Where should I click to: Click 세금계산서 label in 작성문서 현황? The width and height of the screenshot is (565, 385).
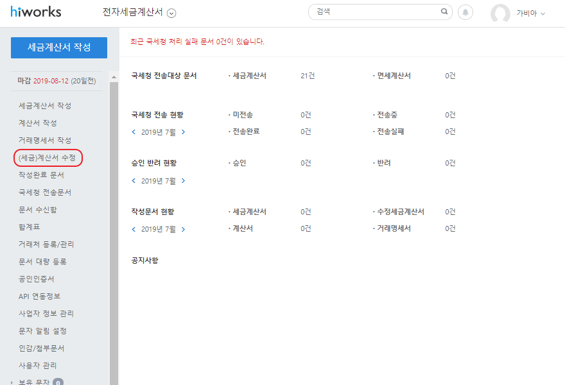(x=249, y=211)
